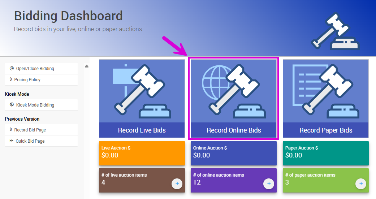Click the Quick Bid Page fast-forward icon
376x199 pixels.
click(11, 141)
